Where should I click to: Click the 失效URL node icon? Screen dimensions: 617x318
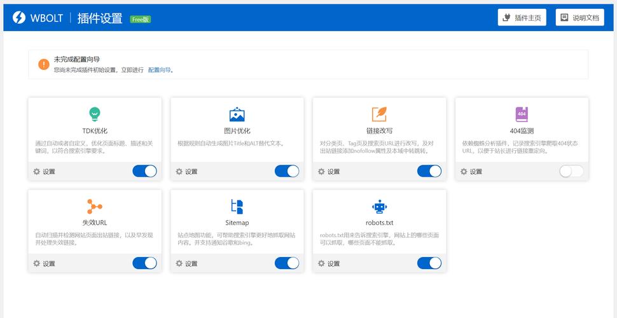[95, 206]
